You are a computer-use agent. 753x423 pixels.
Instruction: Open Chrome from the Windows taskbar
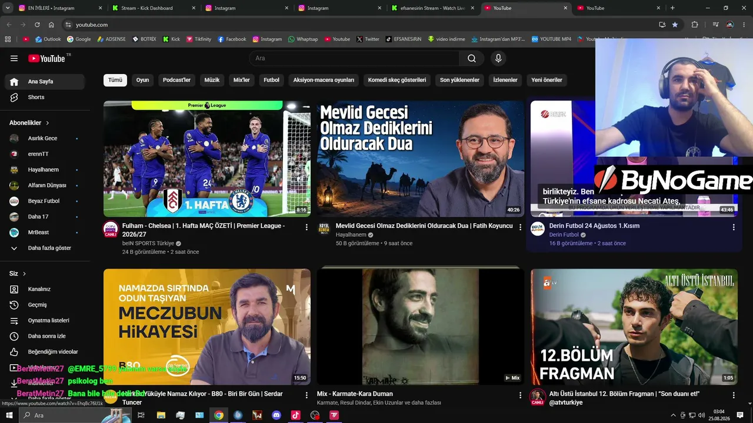click(x=219, y=415)
